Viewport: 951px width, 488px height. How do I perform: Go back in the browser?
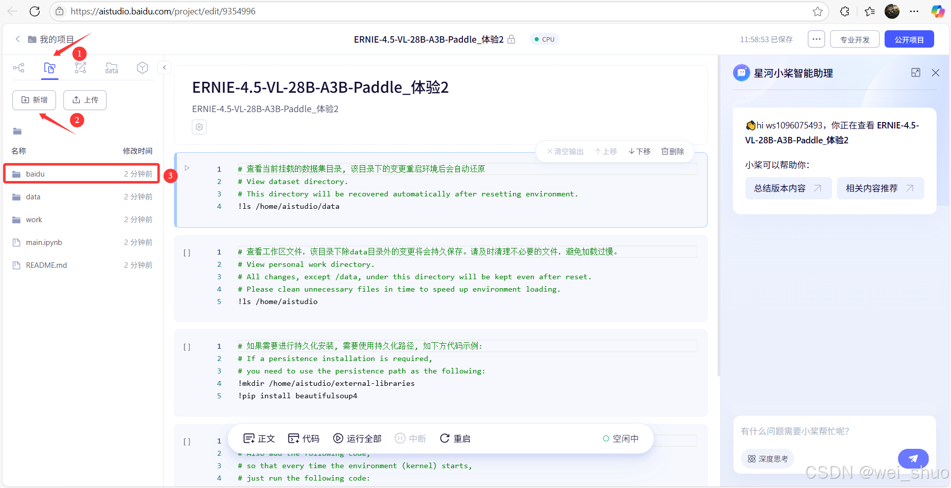(x=12, y=11)
